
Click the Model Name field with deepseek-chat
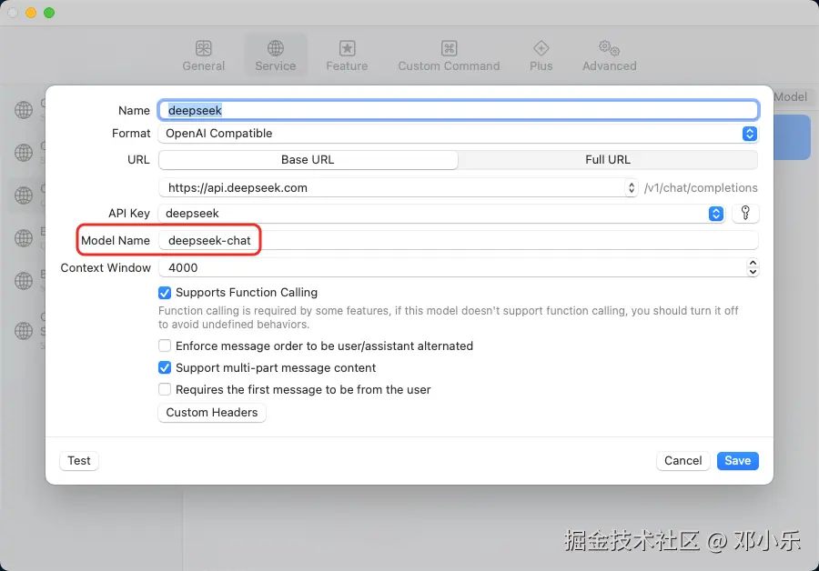coord(458,241)
